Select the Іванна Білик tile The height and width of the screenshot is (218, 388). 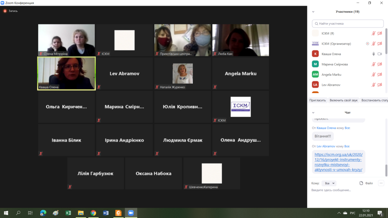[x=66, y=140]
